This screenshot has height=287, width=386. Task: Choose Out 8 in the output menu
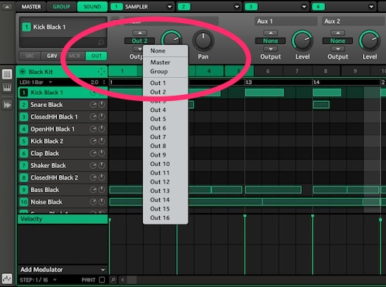click(x=165, y=146)
